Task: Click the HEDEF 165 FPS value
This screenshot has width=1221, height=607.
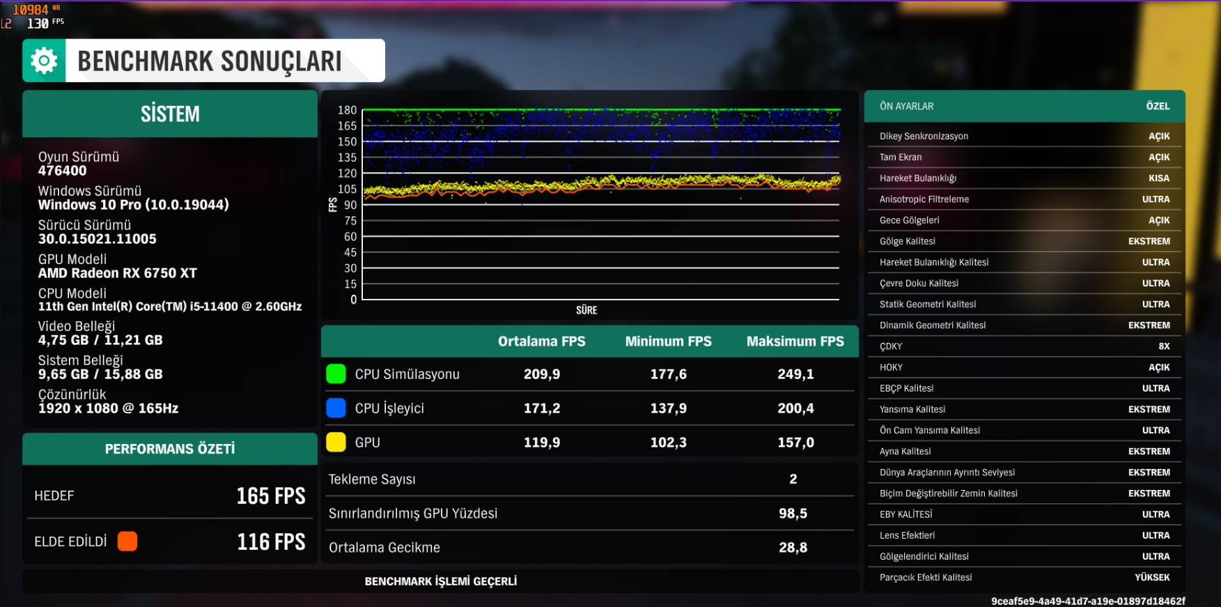Action: 270,495
